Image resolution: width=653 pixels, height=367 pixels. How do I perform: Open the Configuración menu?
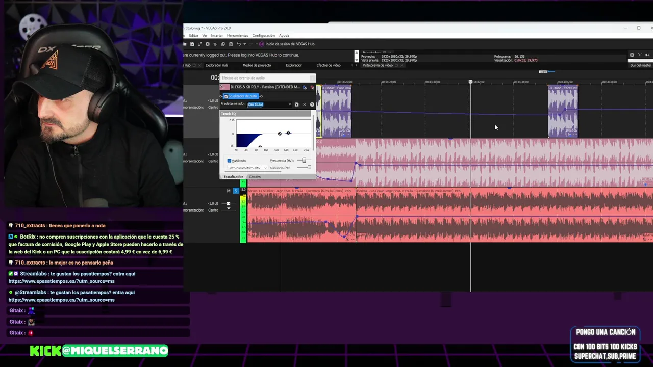(263, 35)
